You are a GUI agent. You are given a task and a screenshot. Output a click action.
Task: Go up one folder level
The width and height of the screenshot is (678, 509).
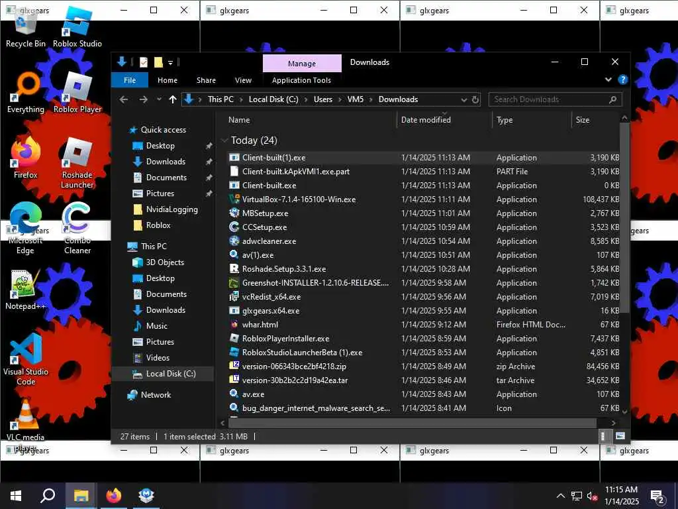tap(173, 99)
